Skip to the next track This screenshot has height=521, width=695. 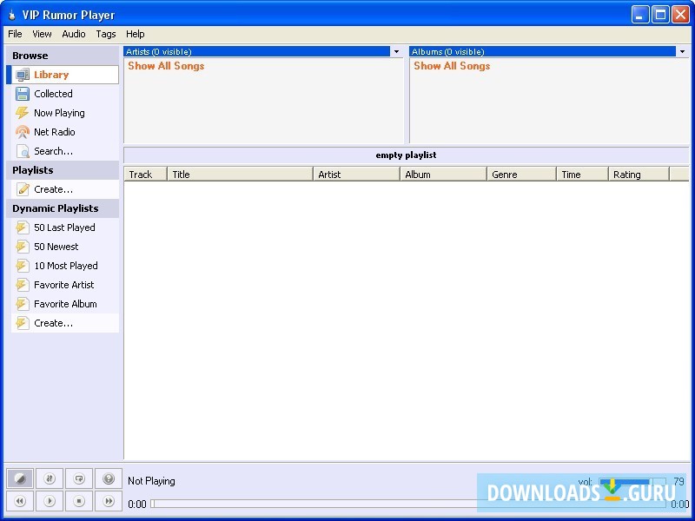(x=109, y=501)
